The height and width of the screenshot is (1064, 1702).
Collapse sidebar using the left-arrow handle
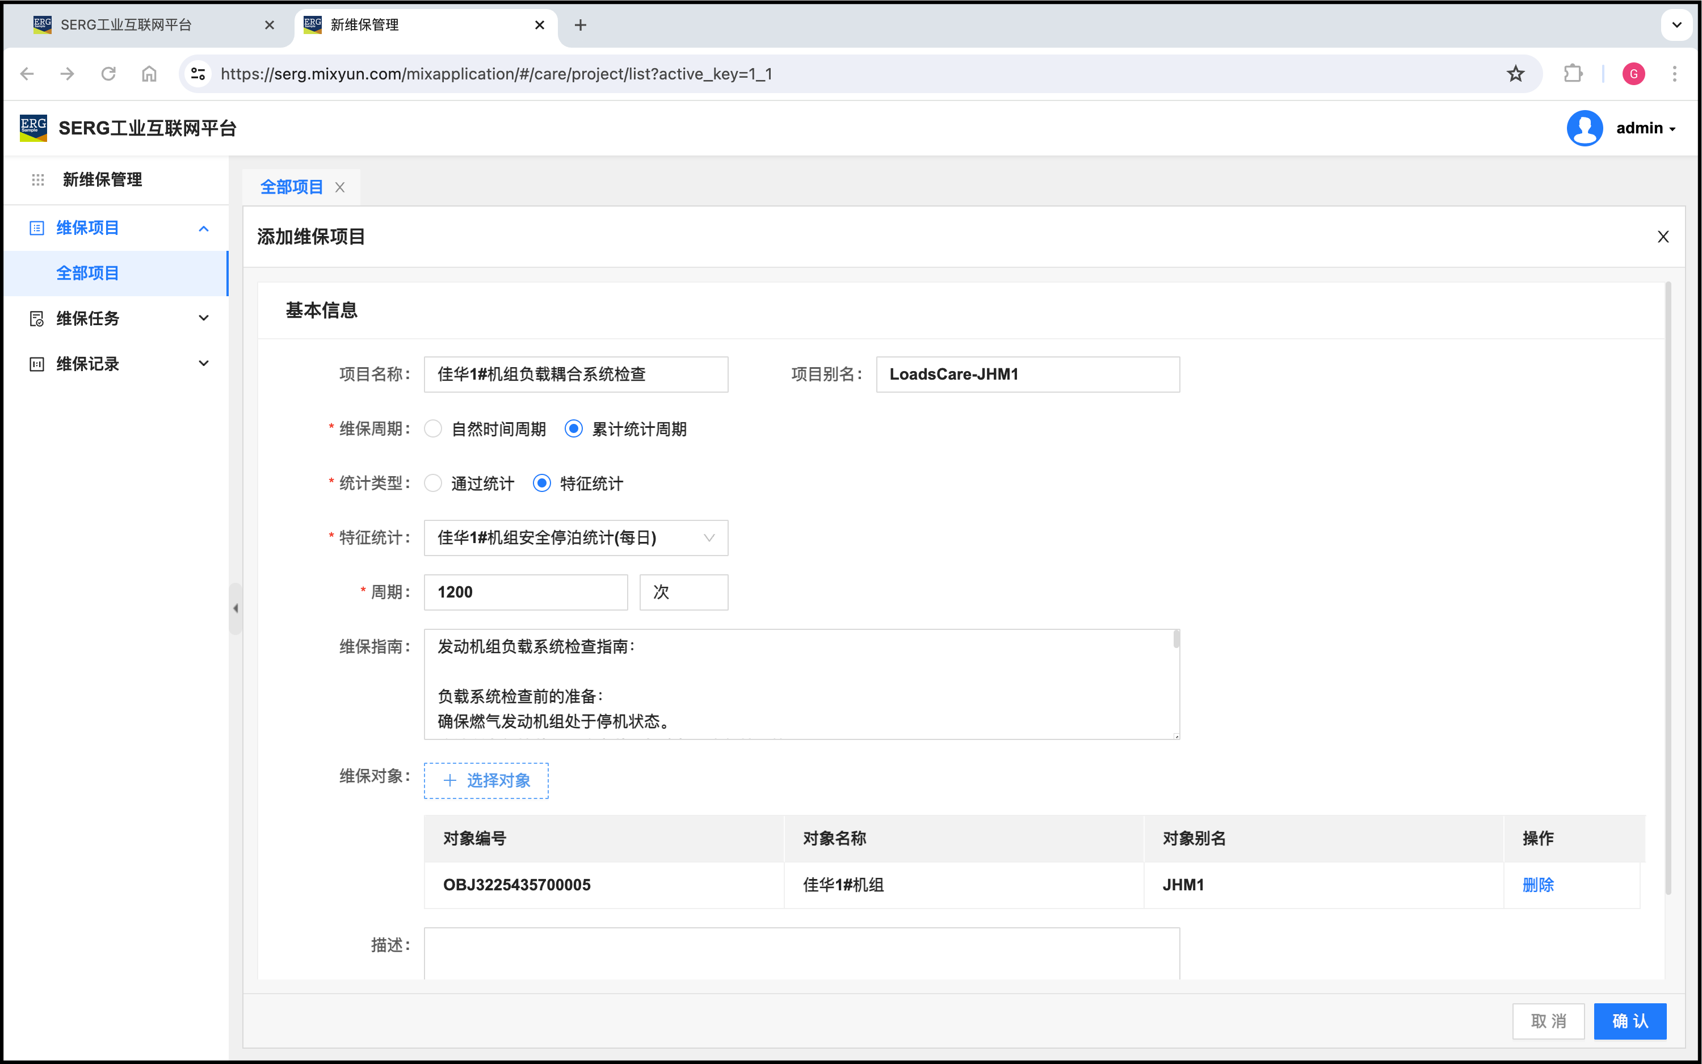tap(236, 609)
